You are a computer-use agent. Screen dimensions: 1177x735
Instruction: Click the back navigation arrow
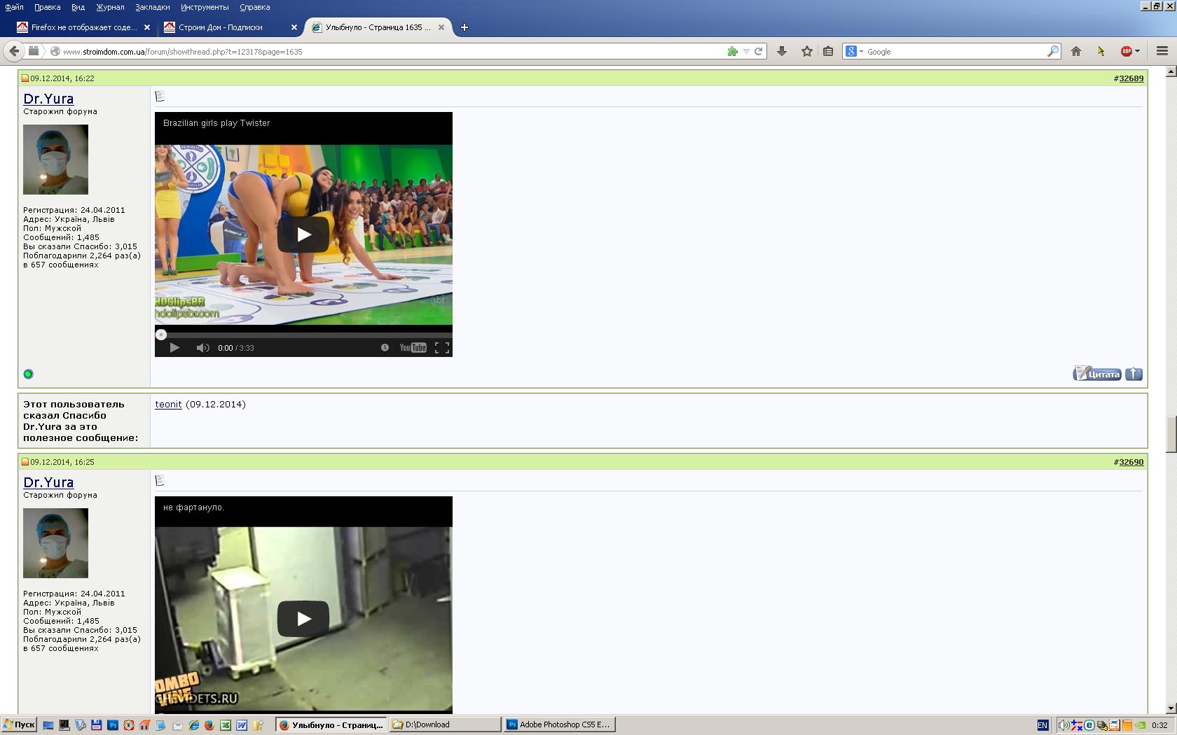tap(14, 51)
